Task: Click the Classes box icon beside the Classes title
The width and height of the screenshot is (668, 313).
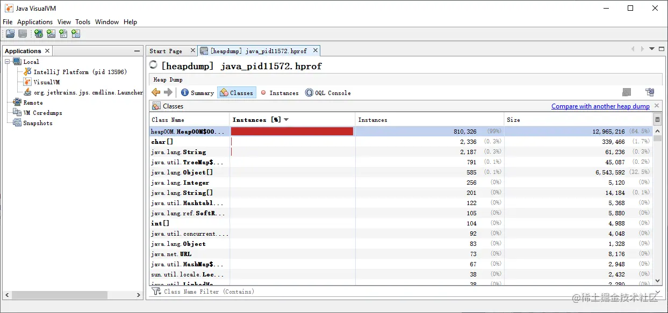Action: click(x=156, y=106)
